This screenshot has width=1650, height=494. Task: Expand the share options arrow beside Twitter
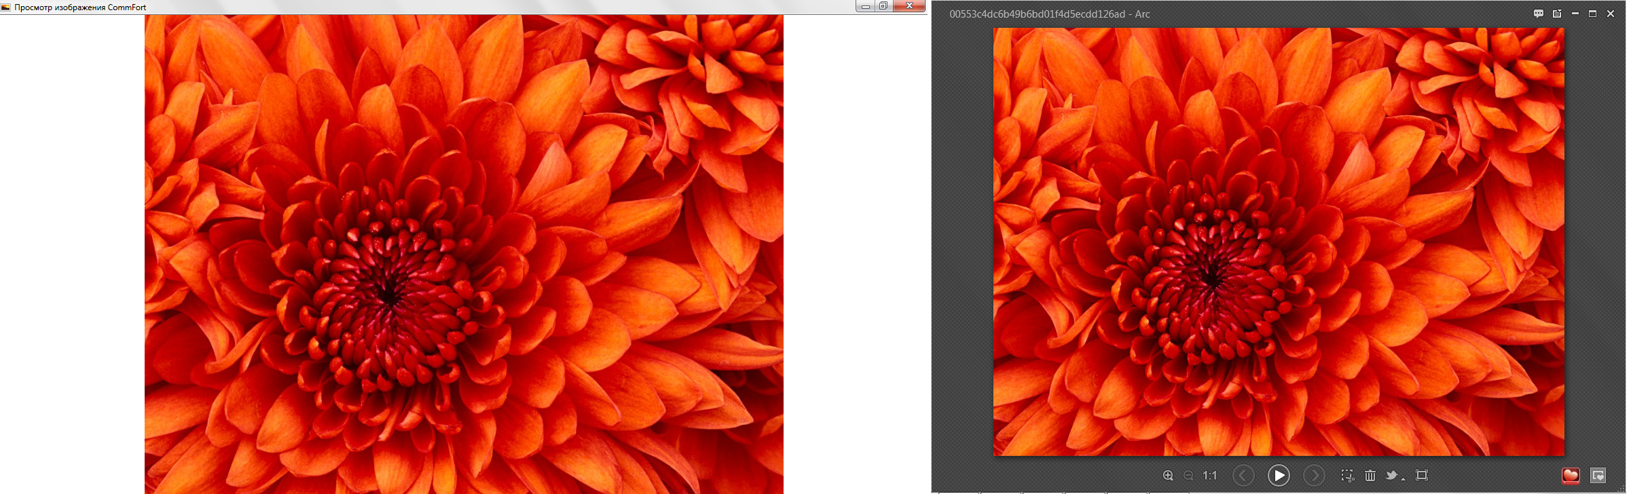click(x=1403, y=479)
